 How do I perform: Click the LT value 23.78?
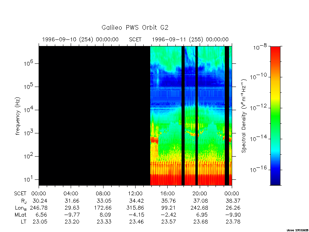[233, 222]
